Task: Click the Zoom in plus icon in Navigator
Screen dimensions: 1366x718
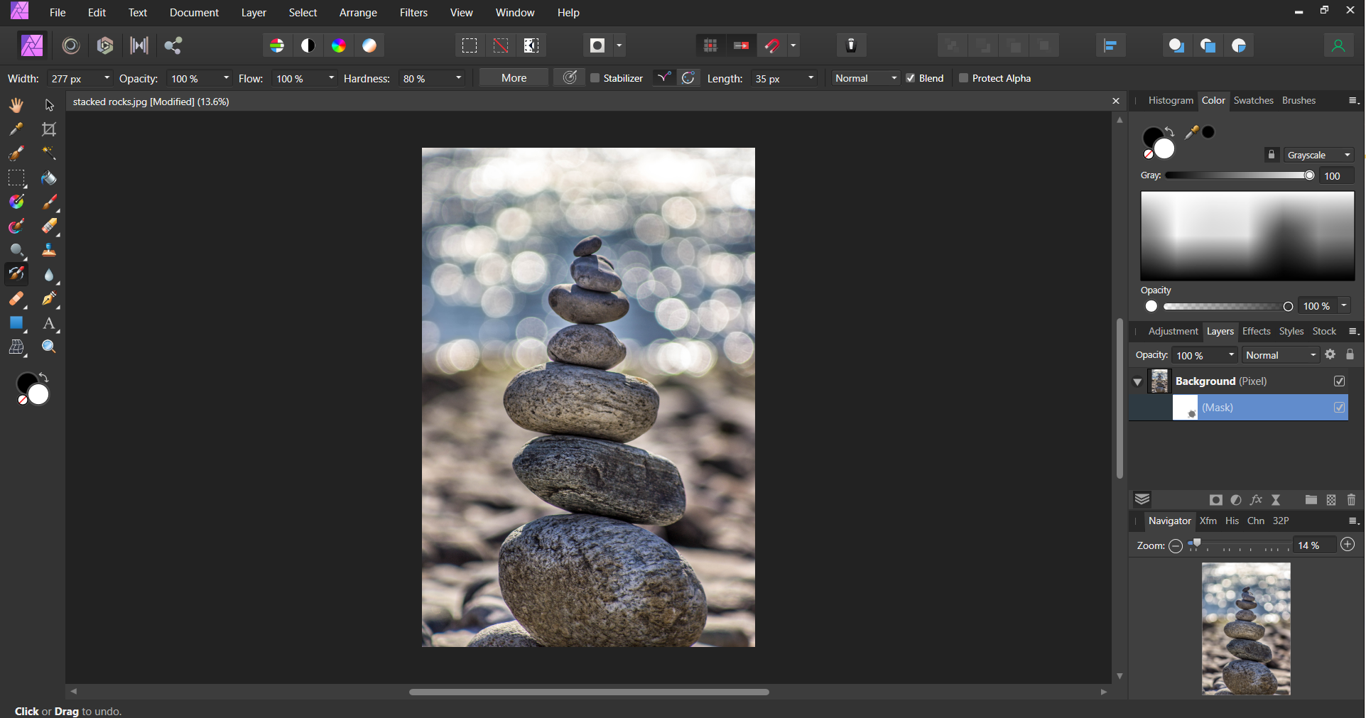Action: click(x=1348, y=545)
